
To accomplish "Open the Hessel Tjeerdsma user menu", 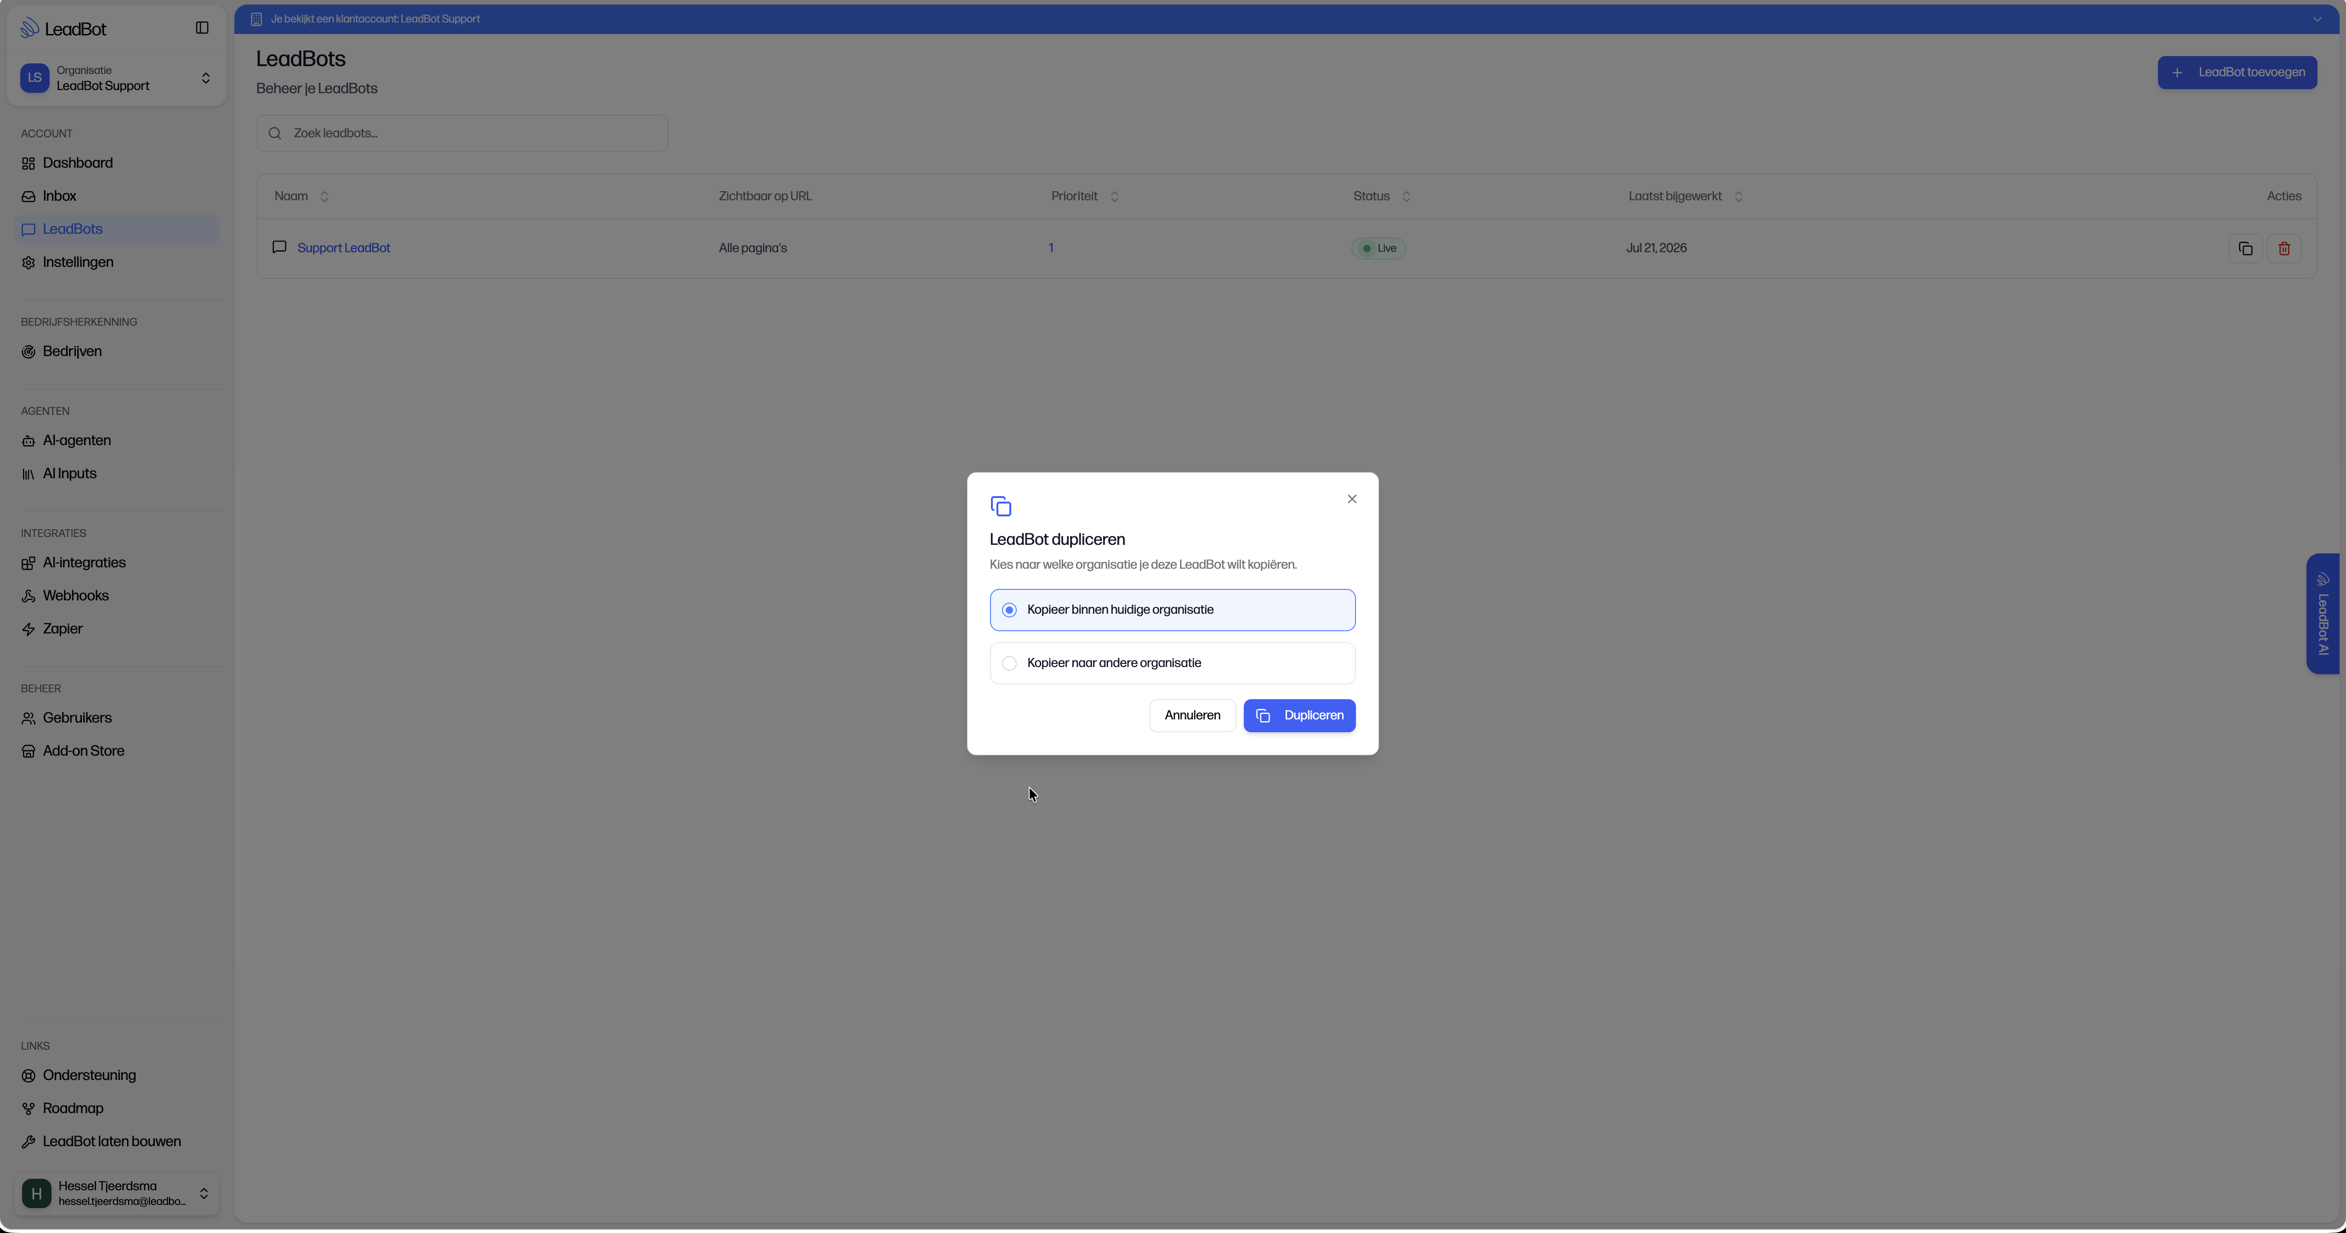I will pos(117,1193).
